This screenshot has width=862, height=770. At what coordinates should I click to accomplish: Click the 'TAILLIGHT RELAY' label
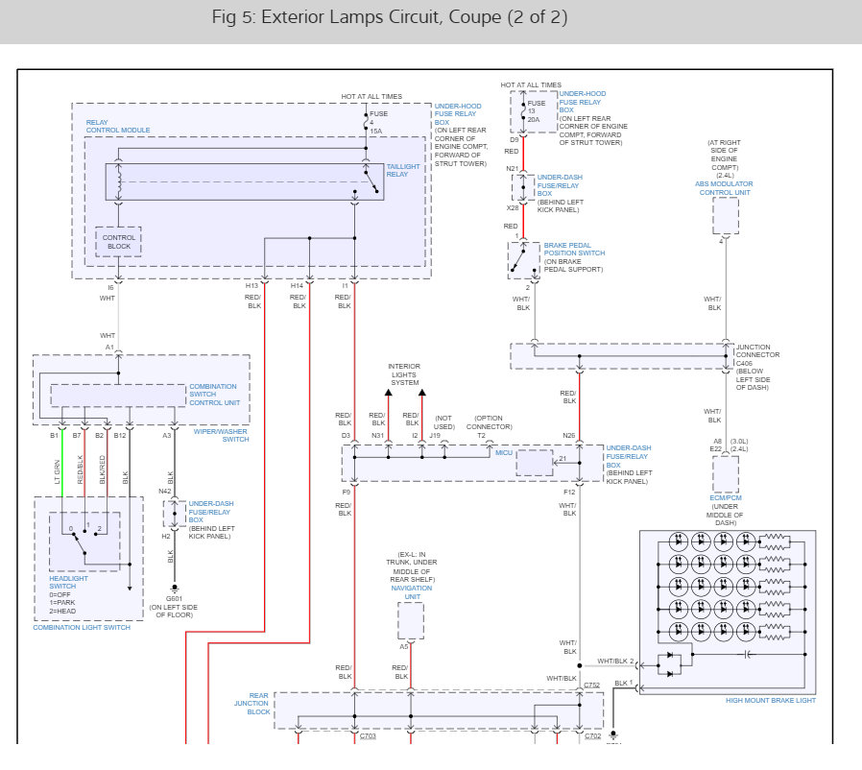[x=402, y=171]
